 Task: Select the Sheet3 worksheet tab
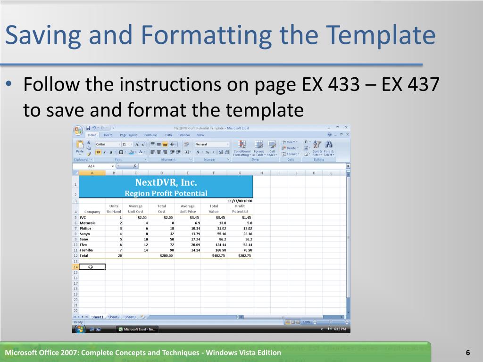pos(130,317)
